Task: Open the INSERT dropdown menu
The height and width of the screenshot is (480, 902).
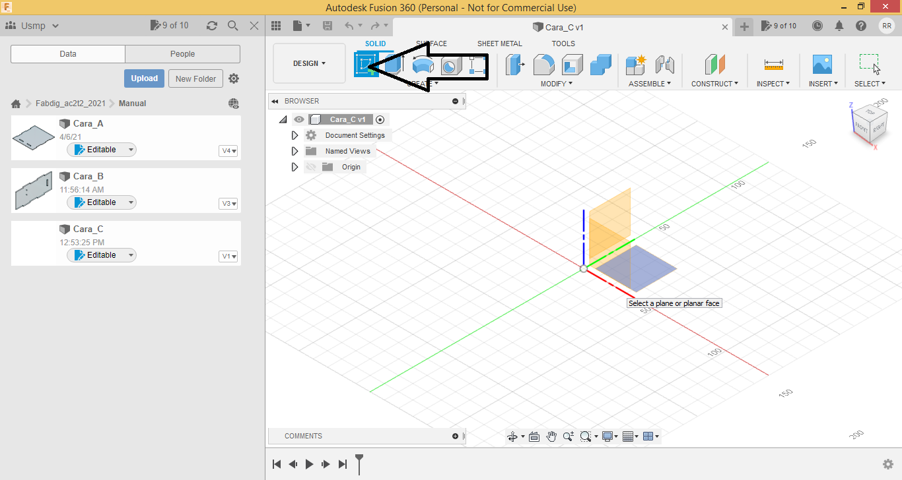Action: (823, 84)
